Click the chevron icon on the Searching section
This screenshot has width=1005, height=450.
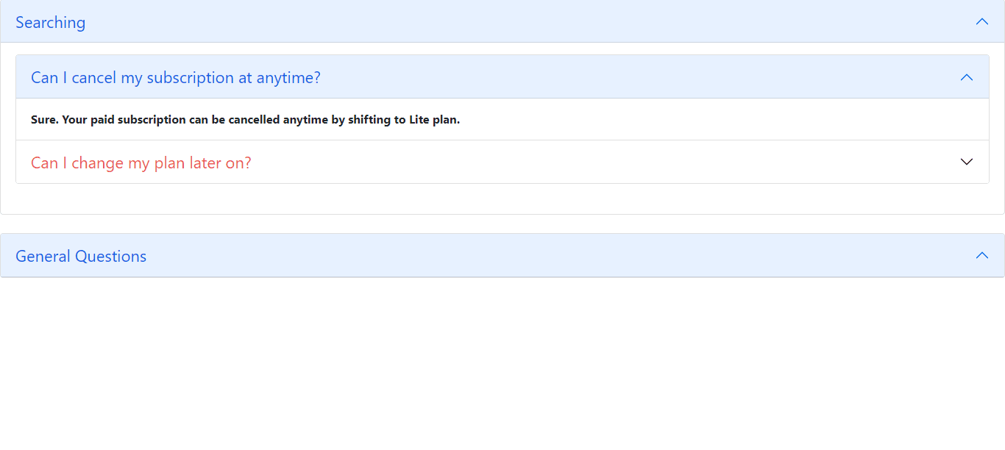pos(981,21)
